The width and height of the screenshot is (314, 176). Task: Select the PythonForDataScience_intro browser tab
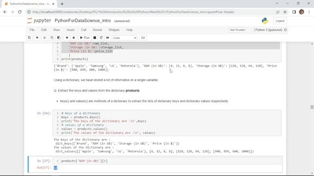click(29, 4)
